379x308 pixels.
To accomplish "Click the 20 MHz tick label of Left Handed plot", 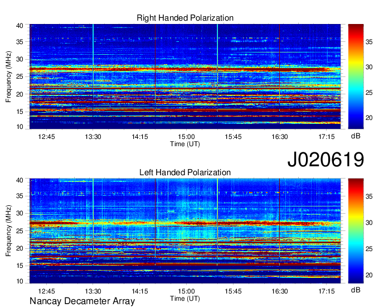I will click(x=20, y=248).
